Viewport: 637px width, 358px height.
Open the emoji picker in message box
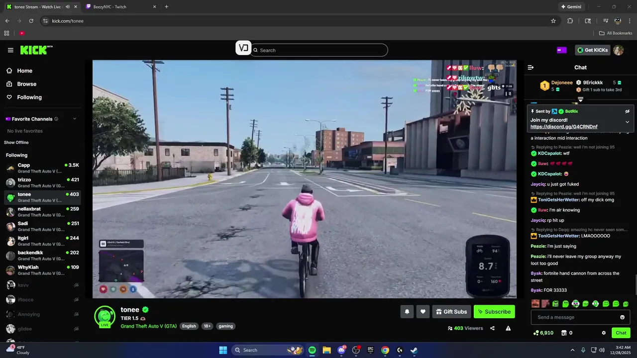click(622, 317)
